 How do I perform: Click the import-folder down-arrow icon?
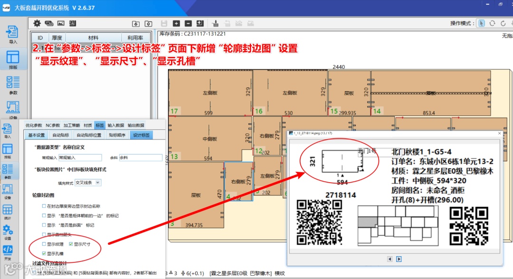(136, 24)
